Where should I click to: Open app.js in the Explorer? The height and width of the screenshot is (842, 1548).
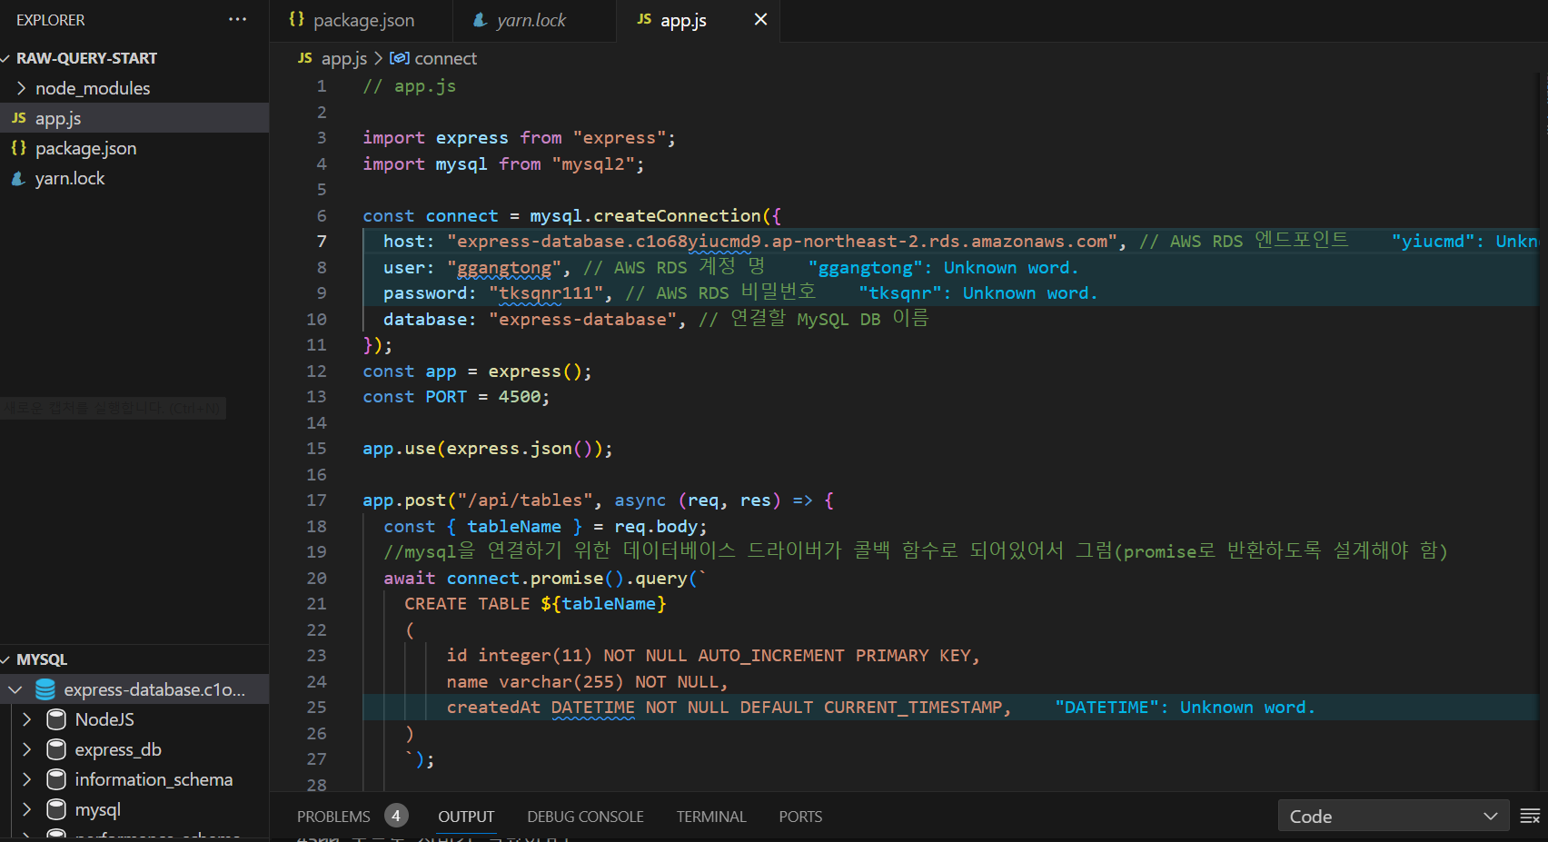(134, 118)
